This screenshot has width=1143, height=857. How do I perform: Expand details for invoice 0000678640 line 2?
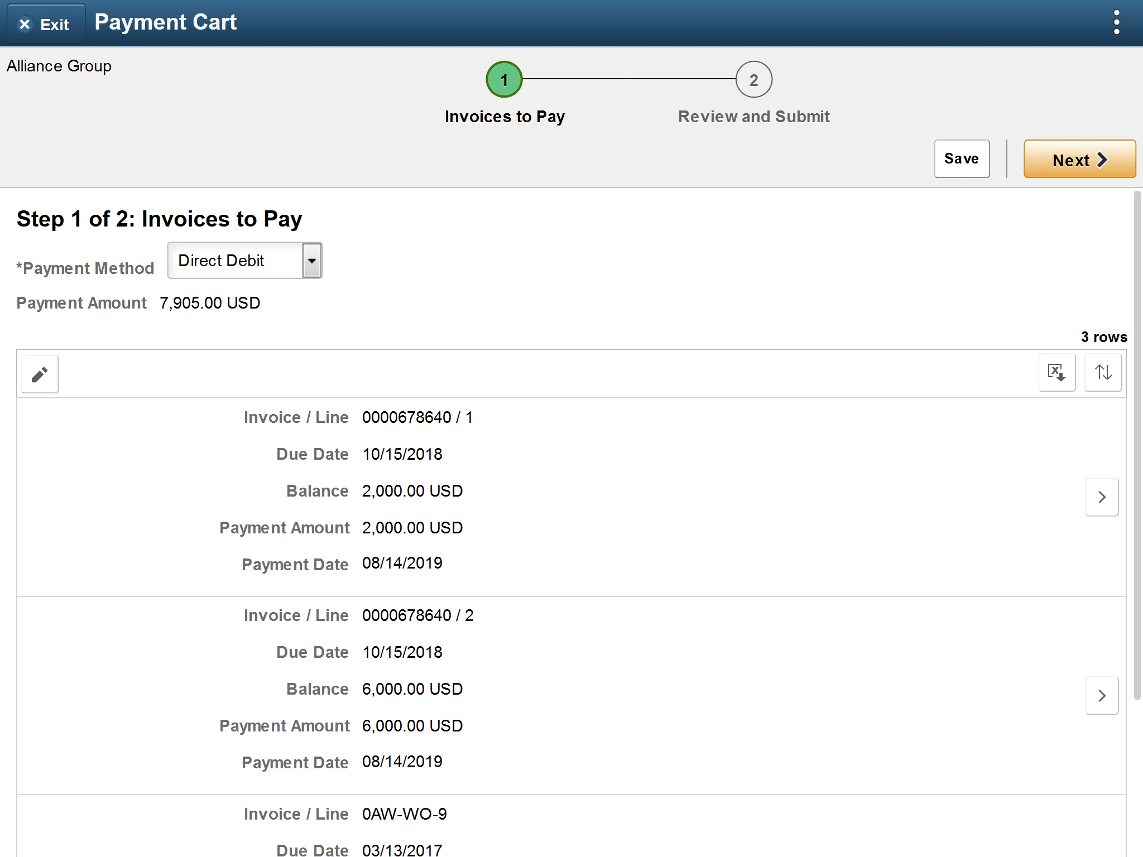pyautogui.click(x=1102, y=695)
